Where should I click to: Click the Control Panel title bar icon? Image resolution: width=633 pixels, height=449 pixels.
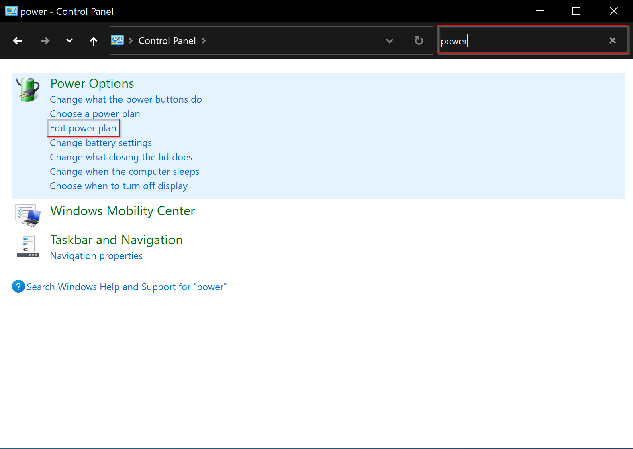coord(11,11)
